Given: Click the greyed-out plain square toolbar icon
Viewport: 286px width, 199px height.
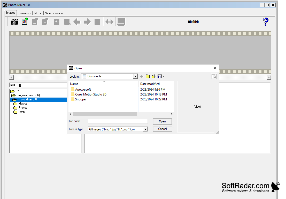Looking at the screenshot, I should point(97,22).
